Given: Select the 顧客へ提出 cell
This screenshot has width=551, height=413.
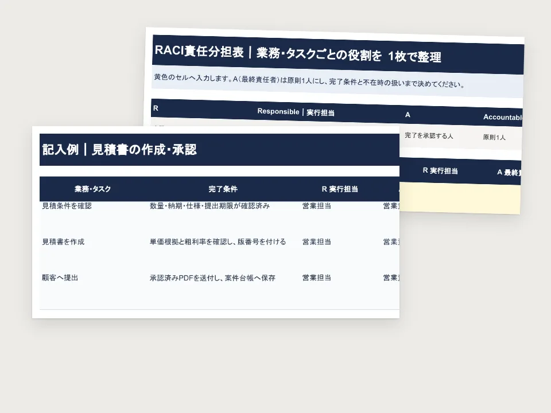Looking at the screenshot, I should (x=60, y=278).
